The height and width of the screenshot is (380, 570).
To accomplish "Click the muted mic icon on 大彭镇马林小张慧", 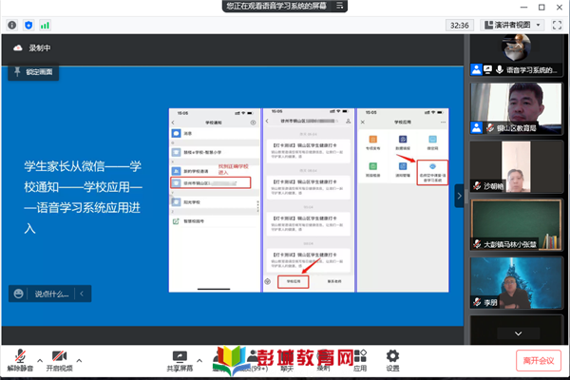I will 477,244.
